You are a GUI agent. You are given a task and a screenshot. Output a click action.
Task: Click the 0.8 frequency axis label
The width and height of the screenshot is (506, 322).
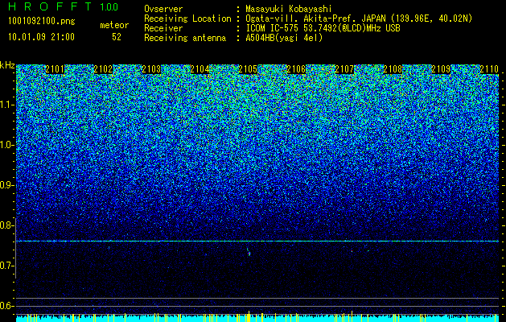pos(6,225)
